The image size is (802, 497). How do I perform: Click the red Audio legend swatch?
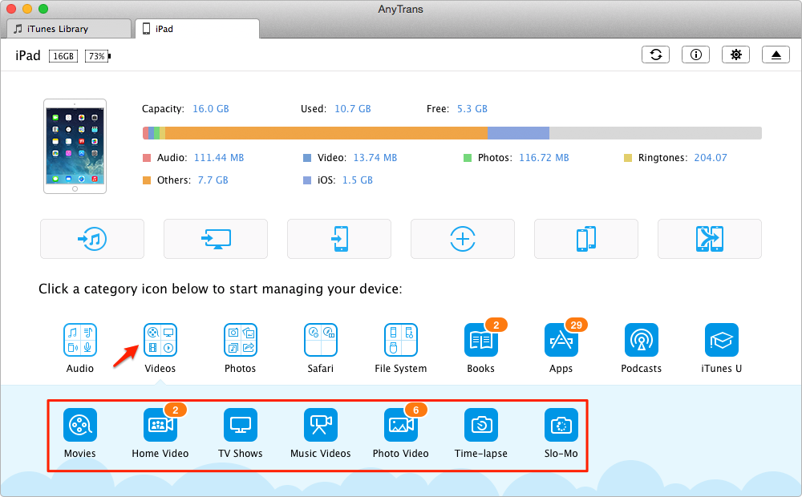click(x=147, y=158)
